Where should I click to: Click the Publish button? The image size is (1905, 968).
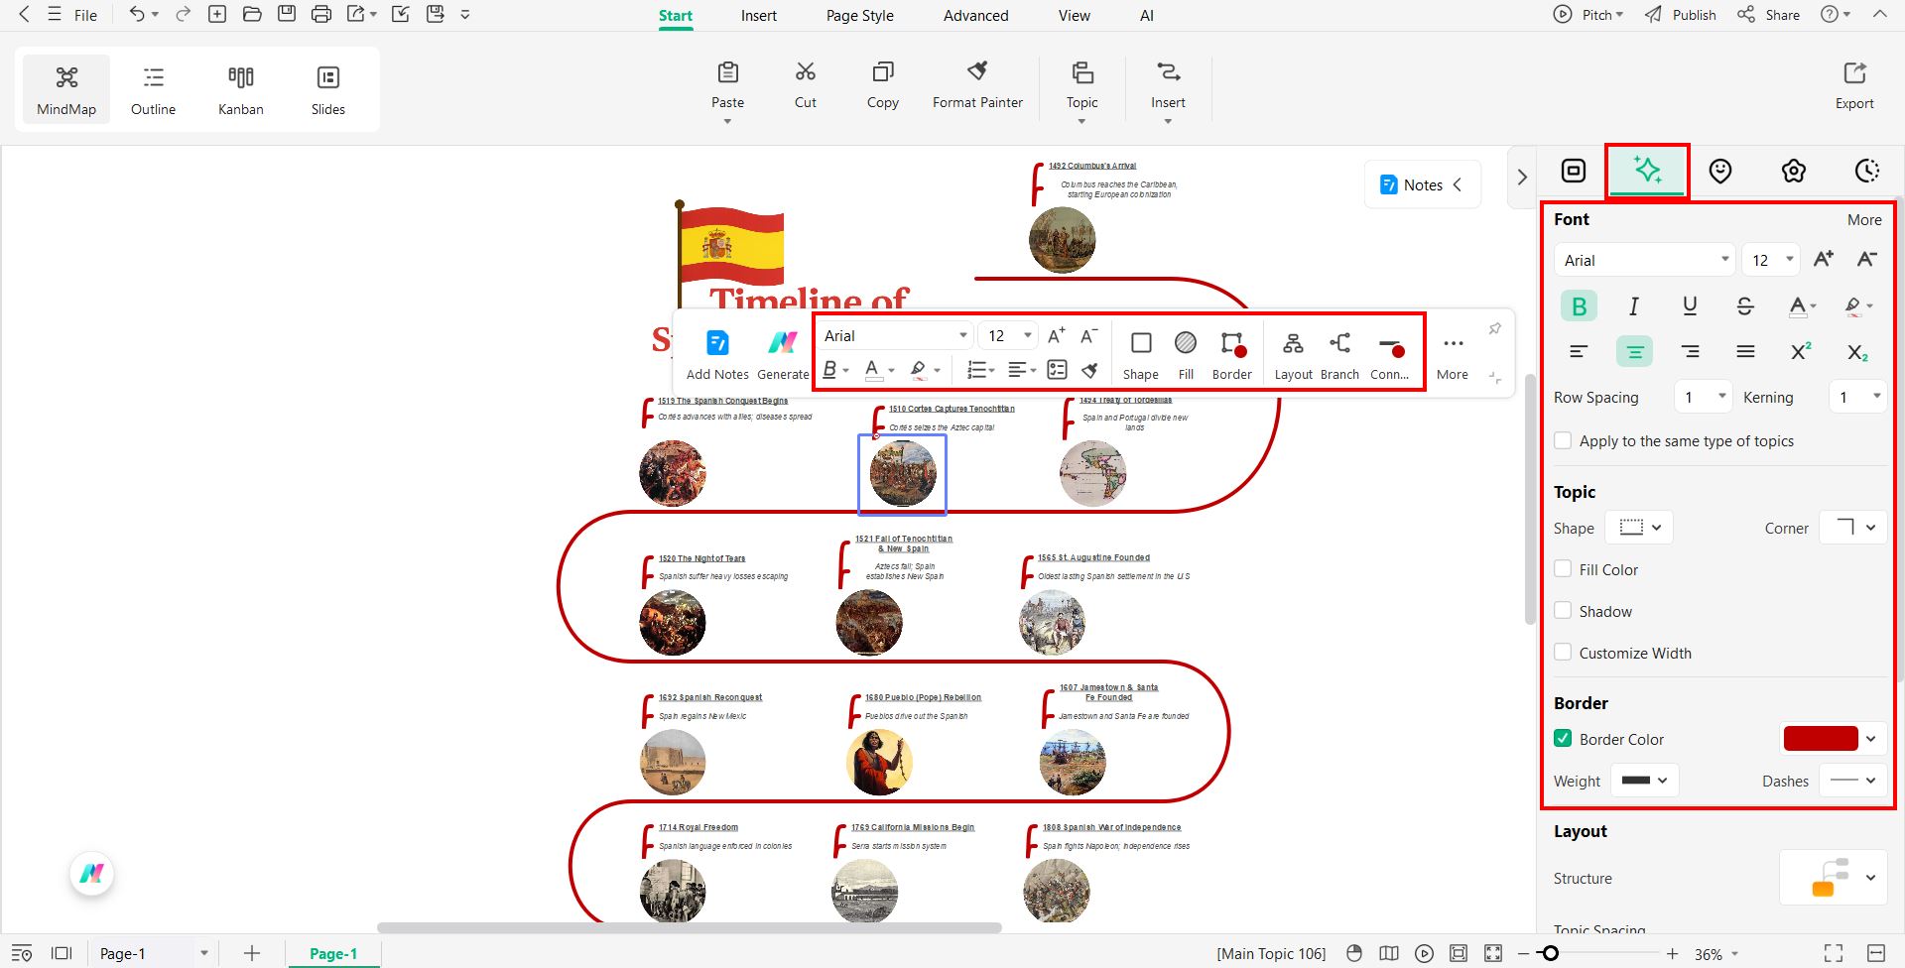[x=1680, y=15]
